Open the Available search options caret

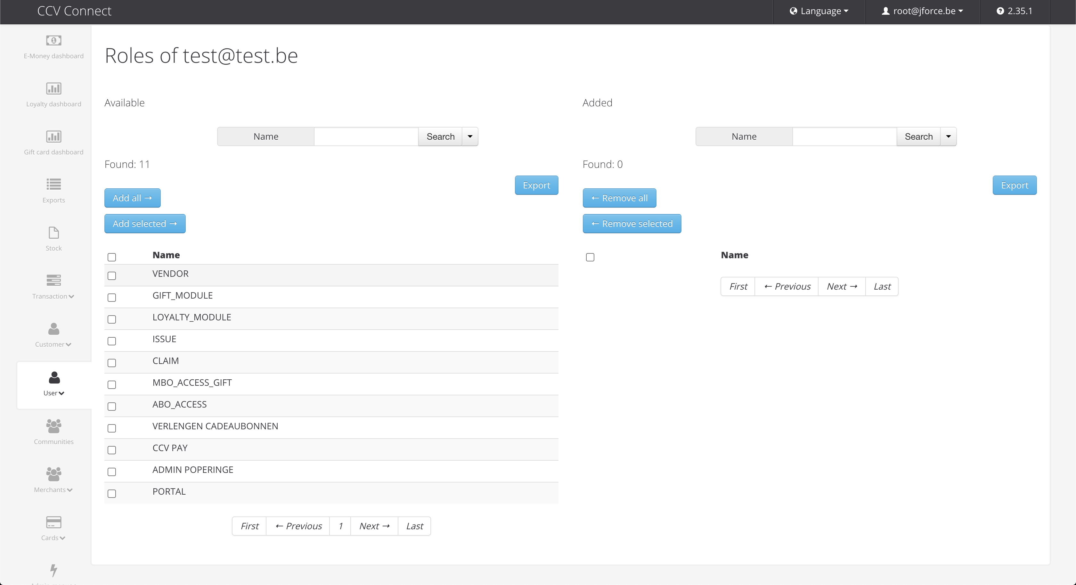470,137
